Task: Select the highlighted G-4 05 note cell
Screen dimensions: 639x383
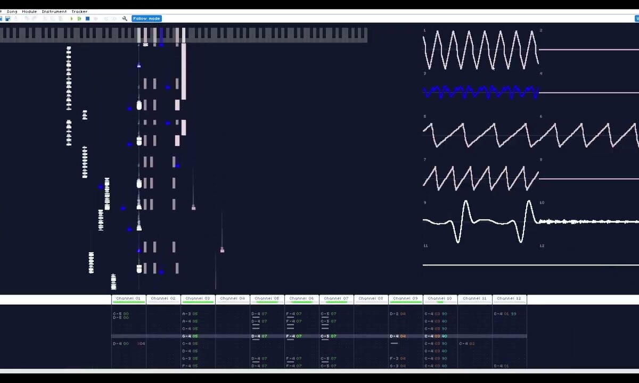Action: tap(190, 336)
